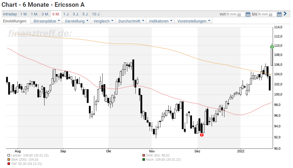Click the 'Okt' x-axis label

(109, 151)
